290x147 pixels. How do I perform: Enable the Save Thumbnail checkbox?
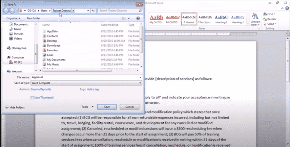pos(32,98)
